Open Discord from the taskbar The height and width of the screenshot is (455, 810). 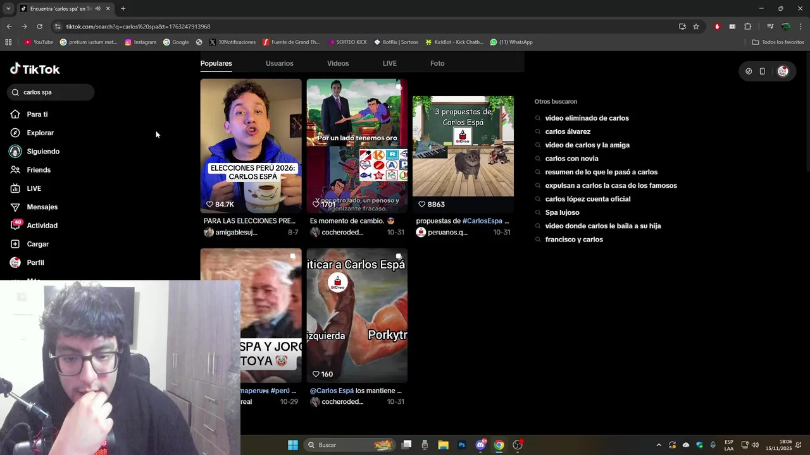point(480,445)
